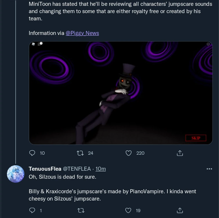219x218 pixels.
Task: Like TenuousFlea's reply with 19 likes
Action: pos(128,210)
